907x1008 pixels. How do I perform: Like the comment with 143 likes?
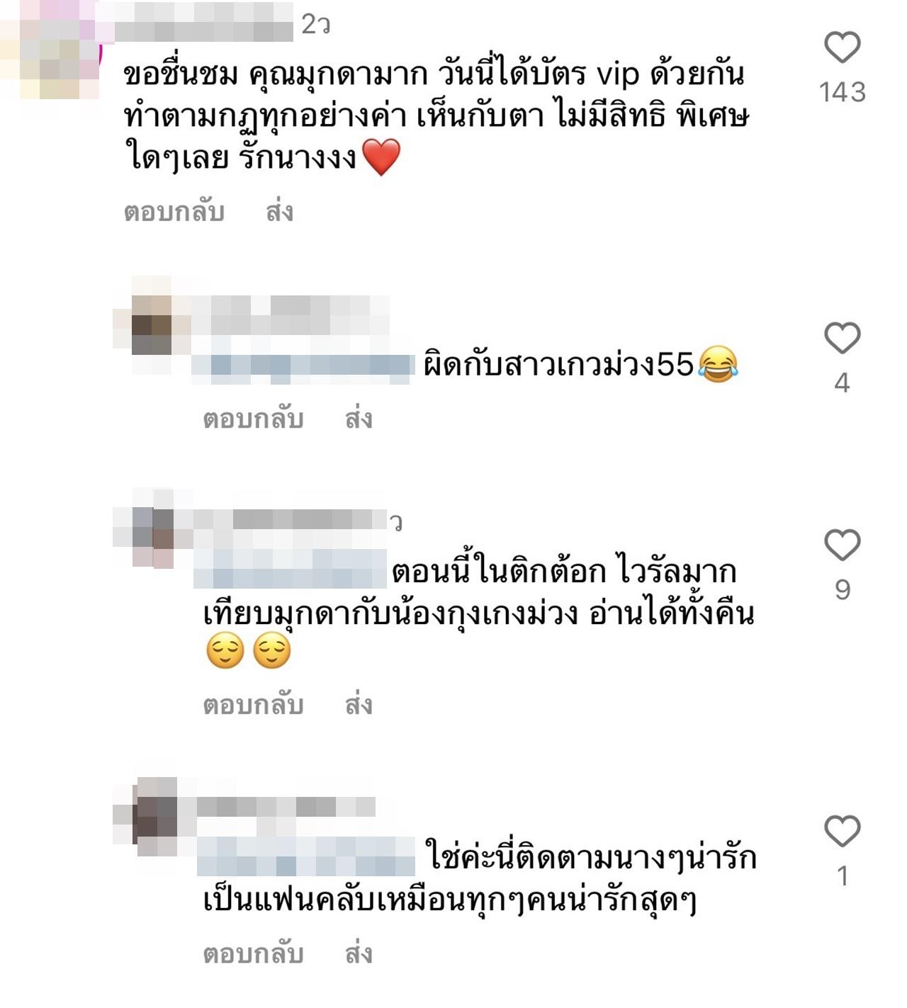click(842, 47)
